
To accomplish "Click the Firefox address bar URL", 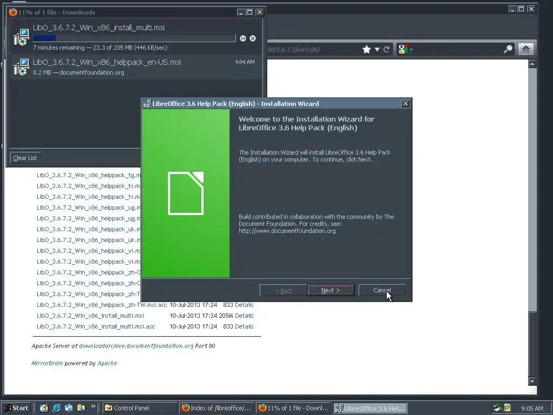I will 293,49.
